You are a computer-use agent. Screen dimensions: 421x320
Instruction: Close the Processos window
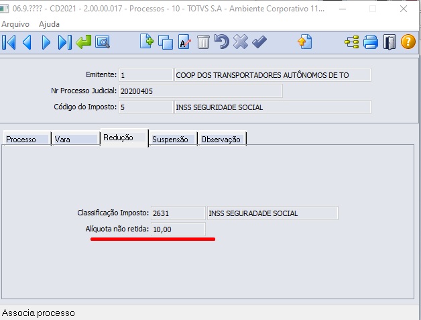click(404, 9)
